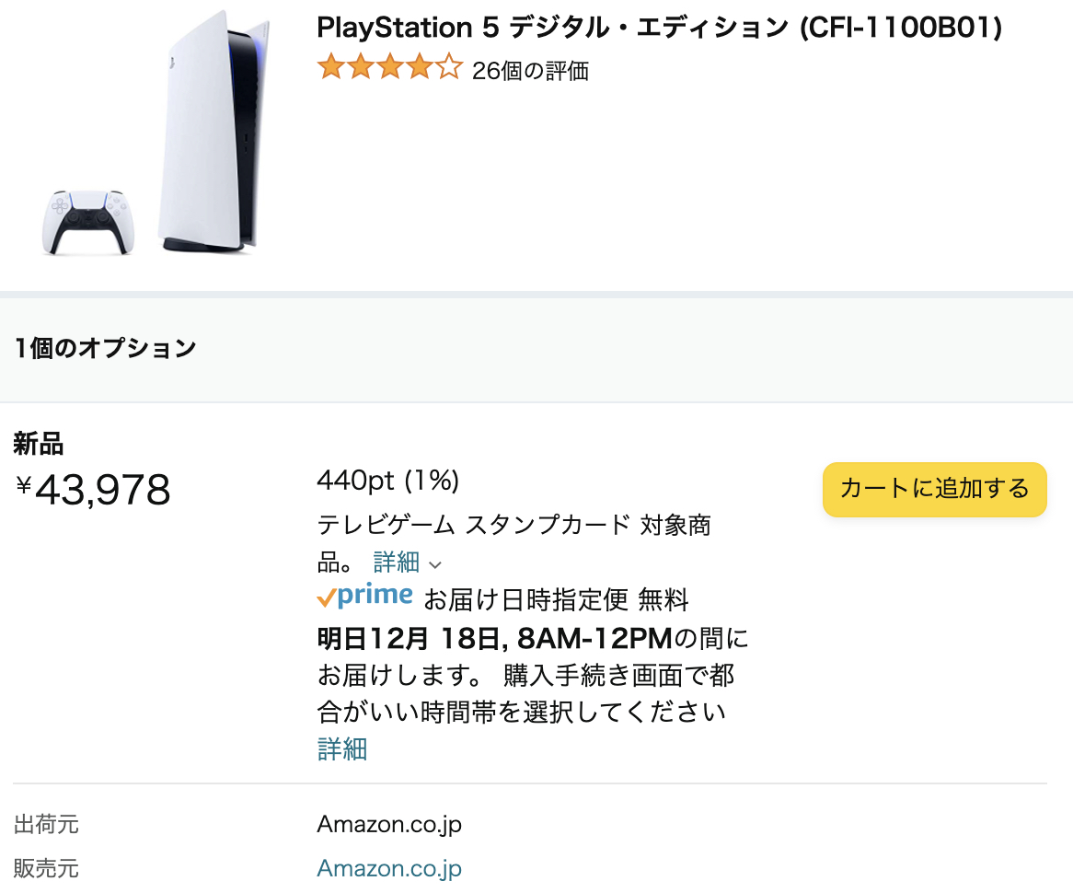Open the 詳細 link below delivery information

(x=342, y=749)
